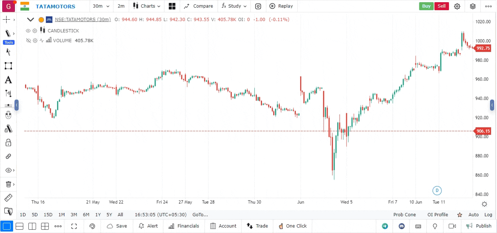497x233 pixels.
Task: Open the chart theme color palette
Action: (92, 226)
